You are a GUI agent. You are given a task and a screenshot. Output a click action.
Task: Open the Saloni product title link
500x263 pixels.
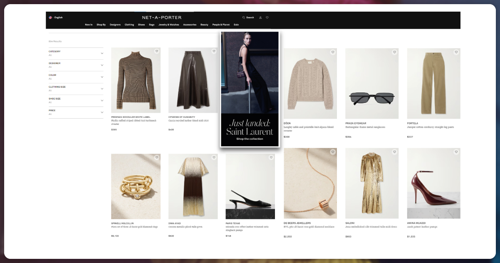(x=350, y=223)
